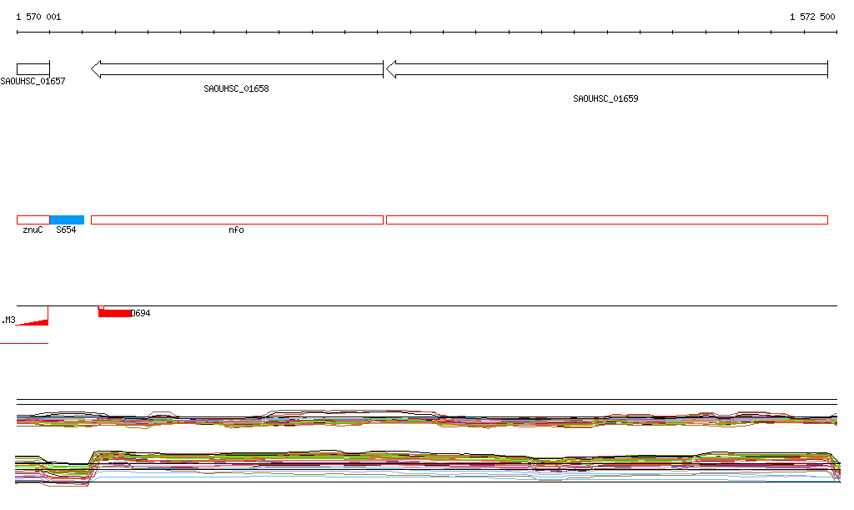Click the SAOUHSC_01658 label
The width and height of the screenshot is (854, 510).
coord(236,88)
